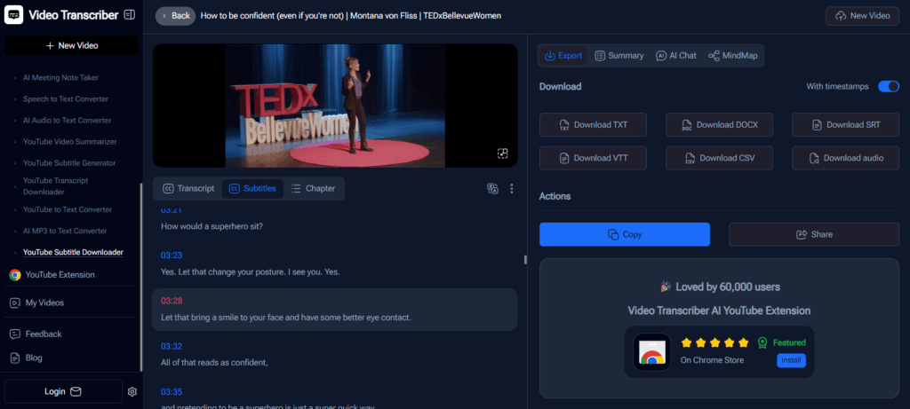Click the five-star rating
The width and height of the screenshot is (910, 409).
tap(714, 342)
